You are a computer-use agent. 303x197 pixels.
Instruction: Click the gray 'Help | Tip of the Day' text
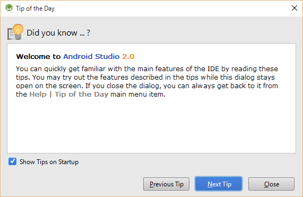pos(69,94)
